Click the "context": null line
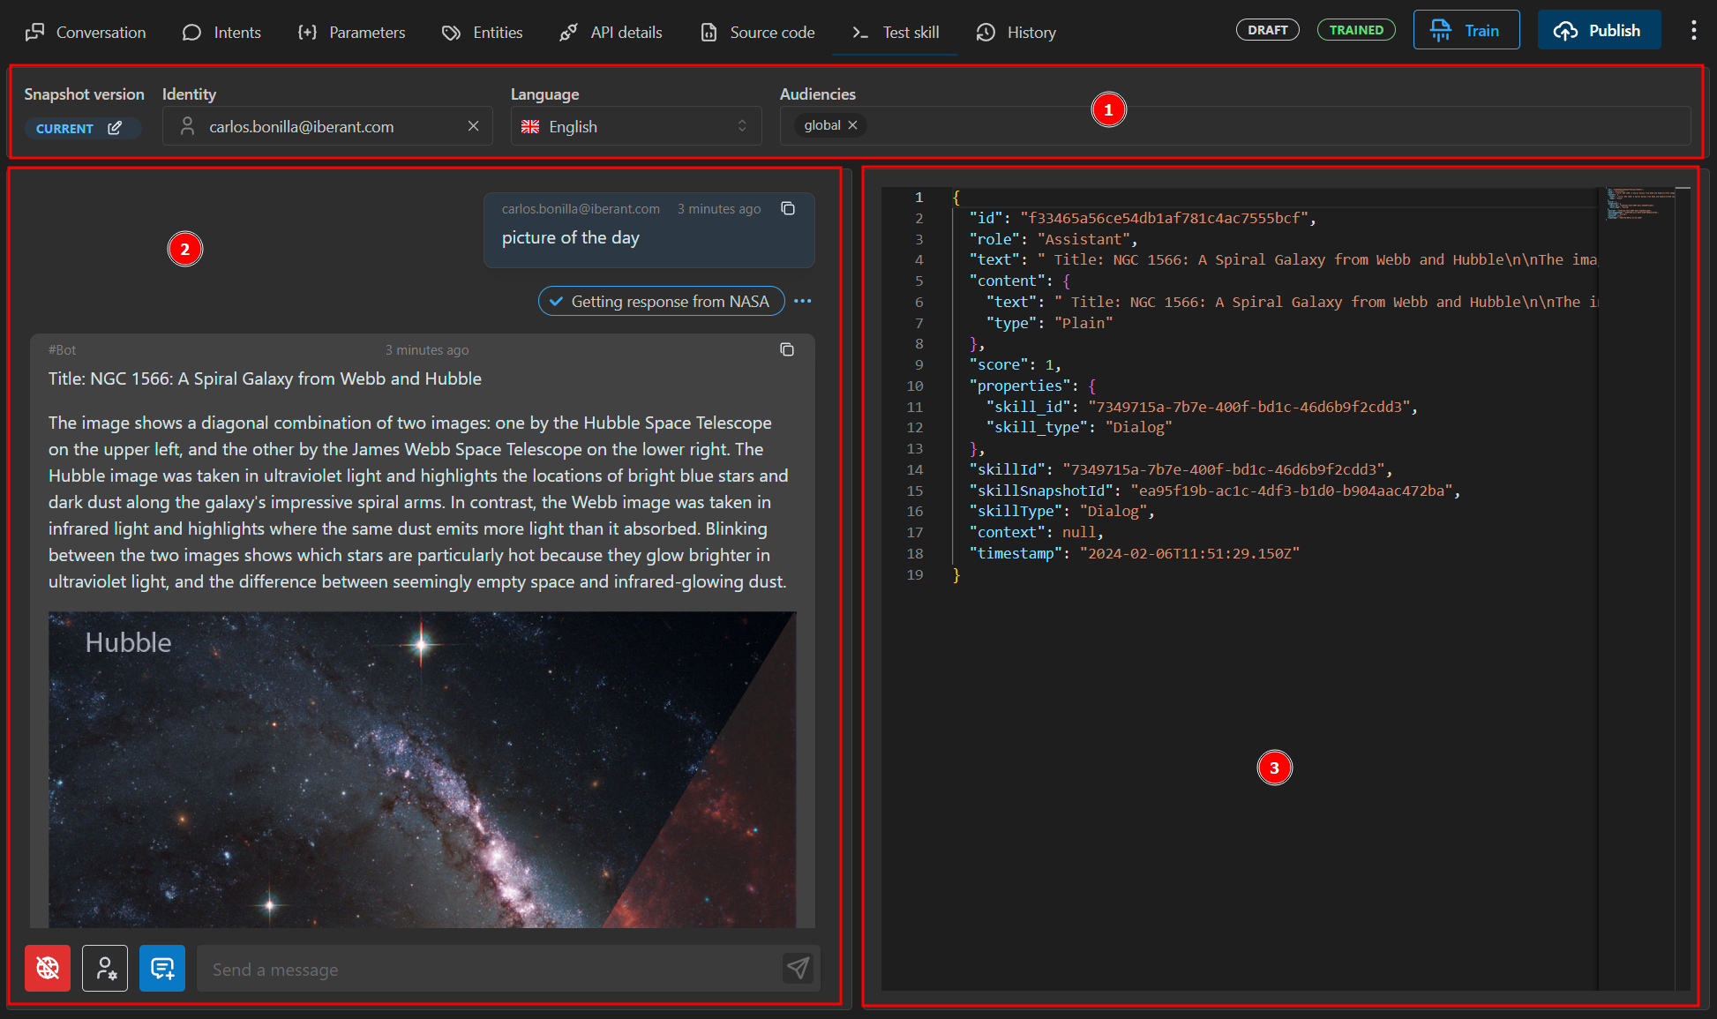Screen dimensions: 1717x1019 (1036, 532)
